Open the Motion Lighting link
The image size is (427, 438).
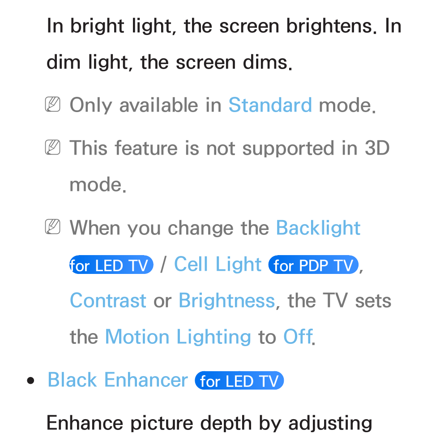coord(178,337)
